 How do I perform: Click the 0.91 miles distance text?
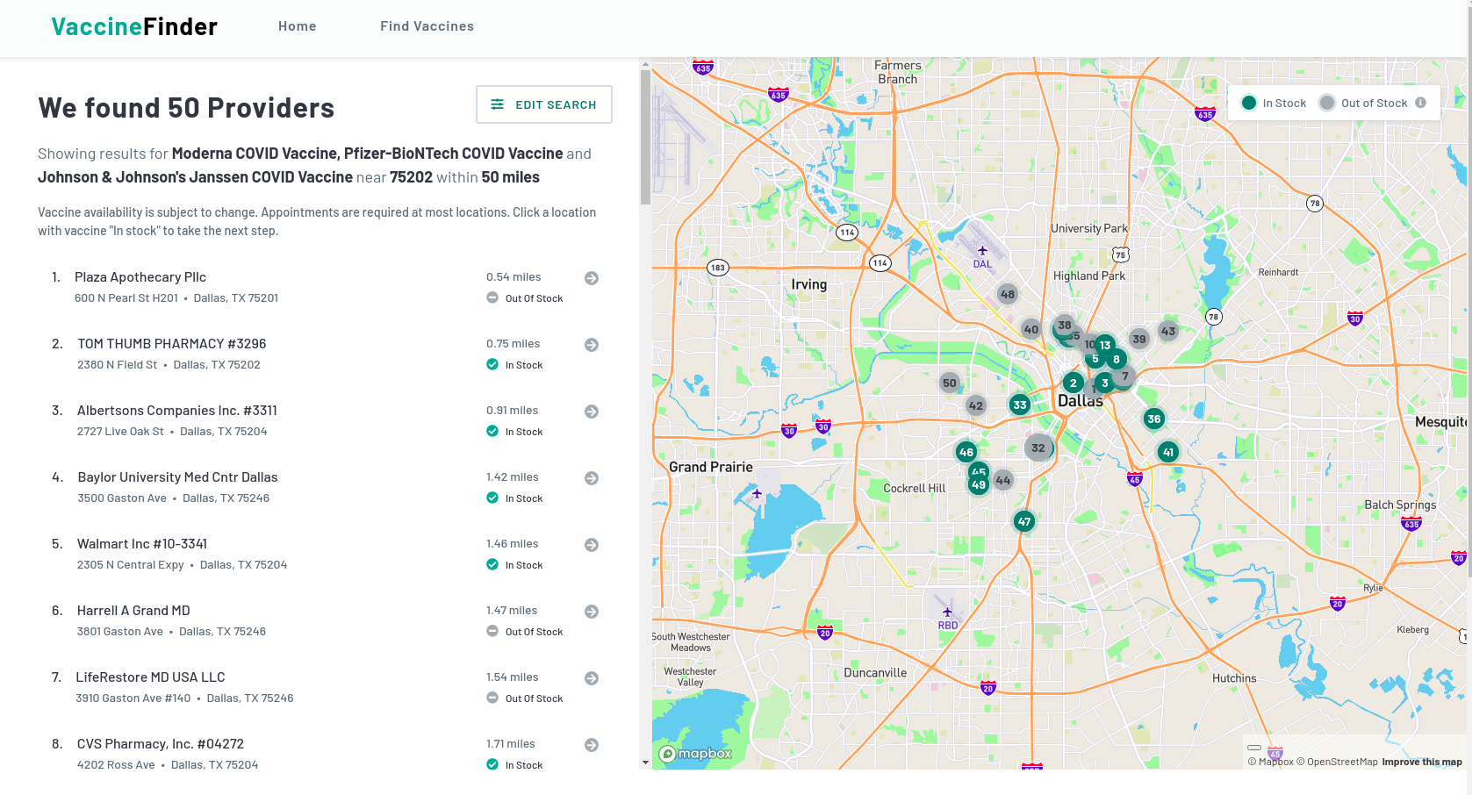coord(513,411)
